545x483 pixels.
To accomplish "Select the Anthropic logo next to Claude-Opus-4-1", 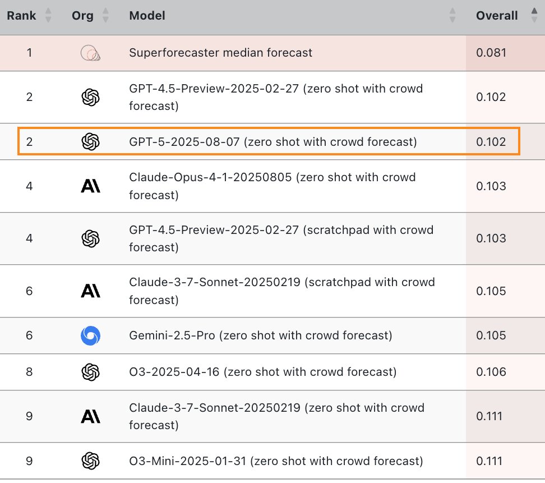I will 90,186.
